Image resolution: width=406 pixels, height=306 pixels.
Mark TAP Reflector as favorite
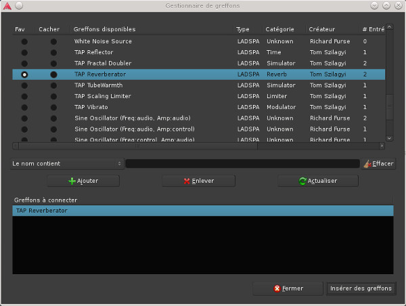click(x=24, y=52)
